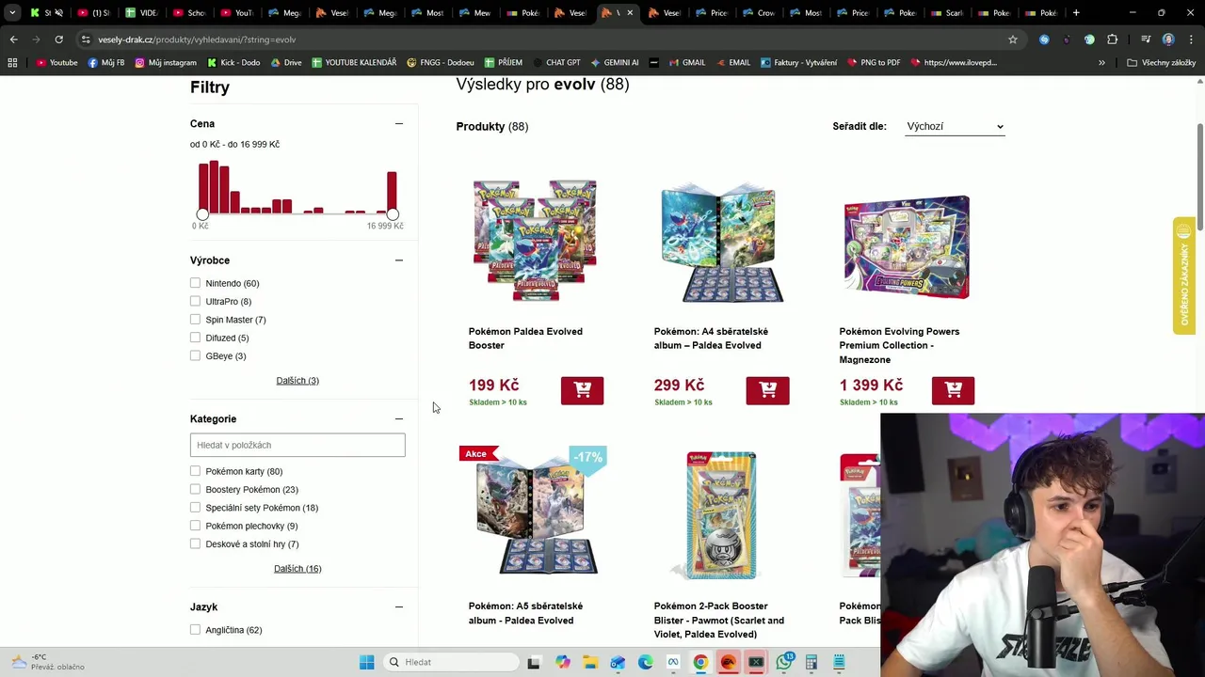This screenshot has width=1205, height=677.
Task: Click the browser back arrow
Action: coord(13,39)
